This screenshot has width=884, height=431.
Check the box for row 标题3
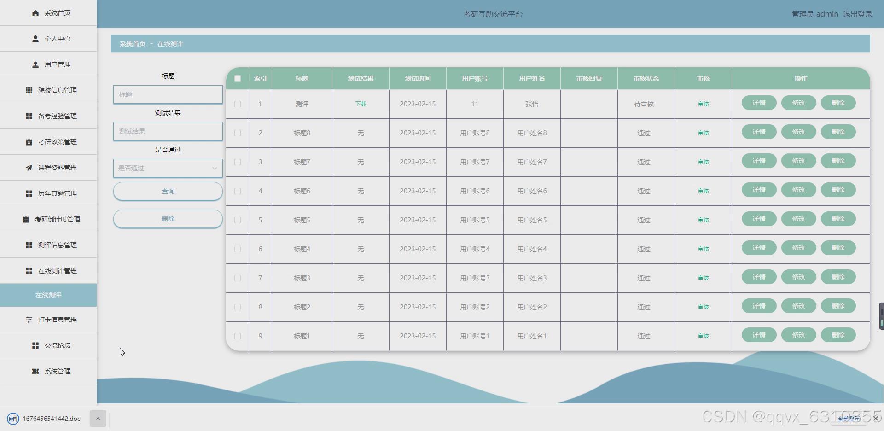238,278
